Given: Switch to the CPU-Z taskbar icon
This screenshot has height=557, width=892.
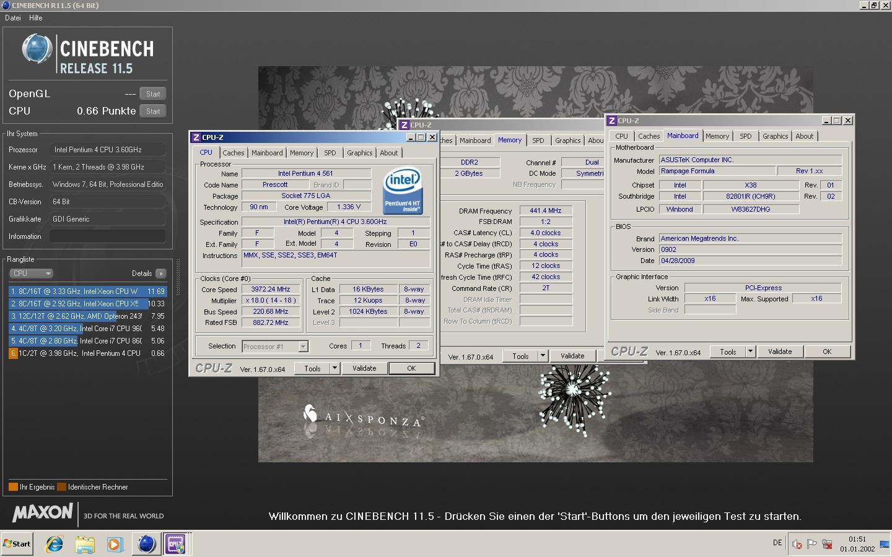Looking at the screenshot, I should pos(176,544).
